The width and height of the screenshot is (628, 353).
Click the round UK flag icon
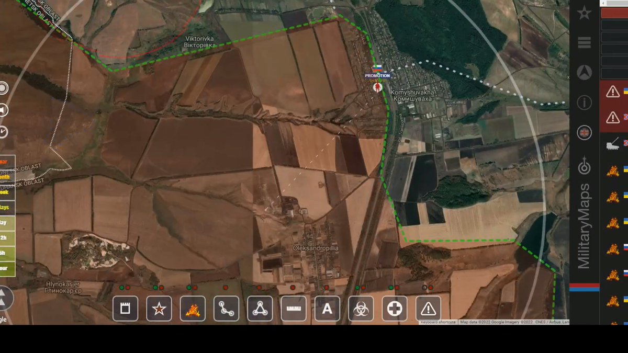(584, 132)
